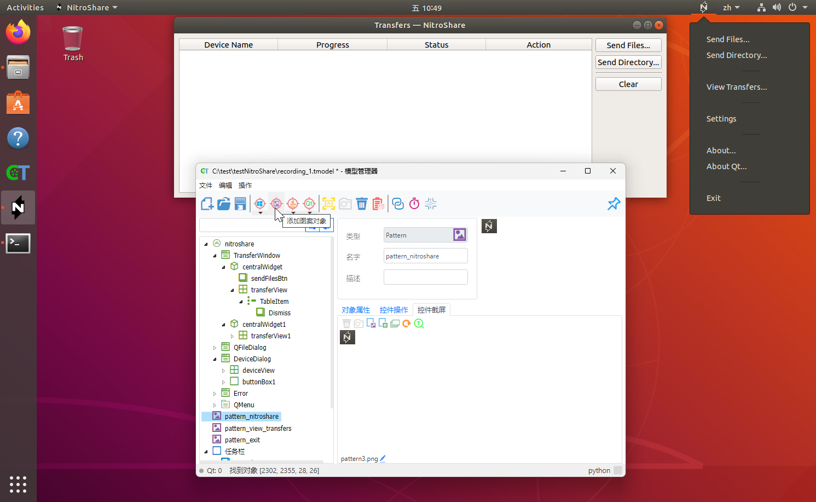
Task: Expand the deviceView tree node
Action: pos(223,371)
